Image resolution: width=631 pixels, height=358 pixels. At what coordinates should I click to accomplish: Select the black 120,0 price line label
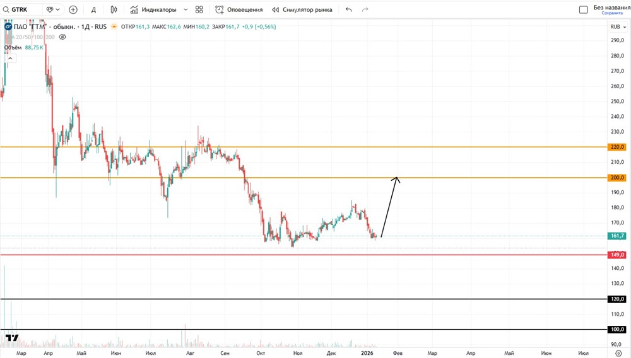(617, 299)
